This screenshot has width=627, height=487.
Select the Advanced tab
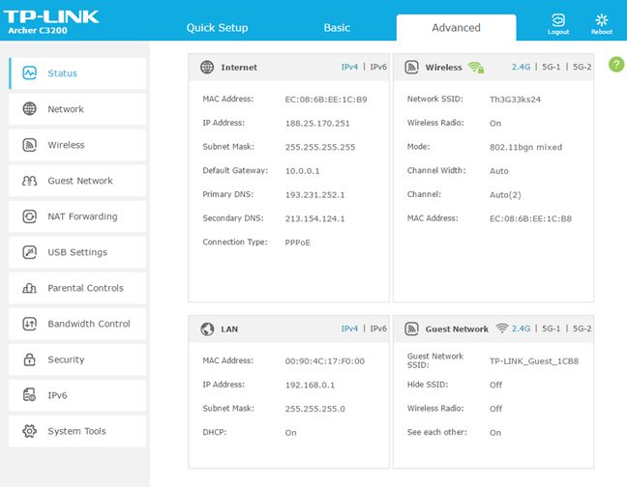457,28
